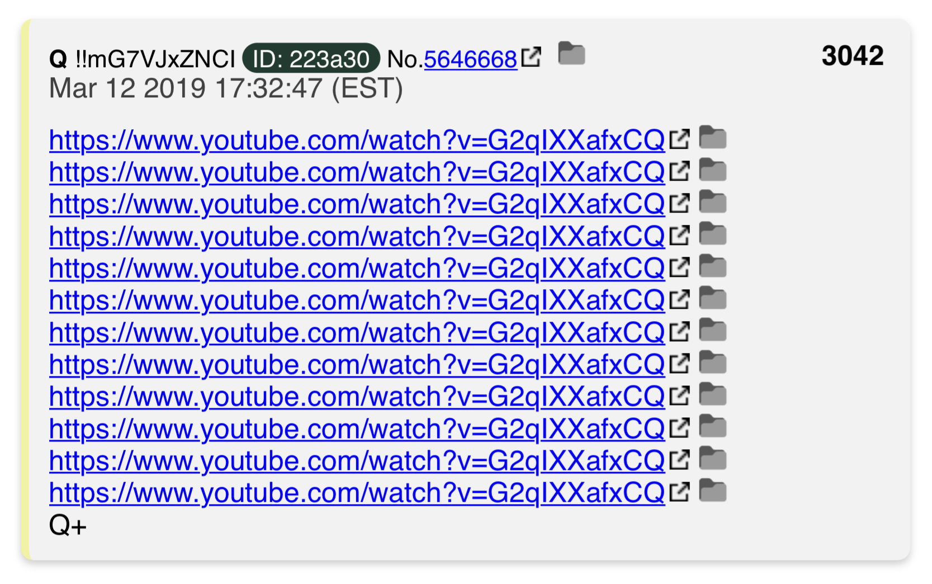Screen dimensions: 932x584
Task: Open the first YouTube link in the list
Action: point(357,140)
